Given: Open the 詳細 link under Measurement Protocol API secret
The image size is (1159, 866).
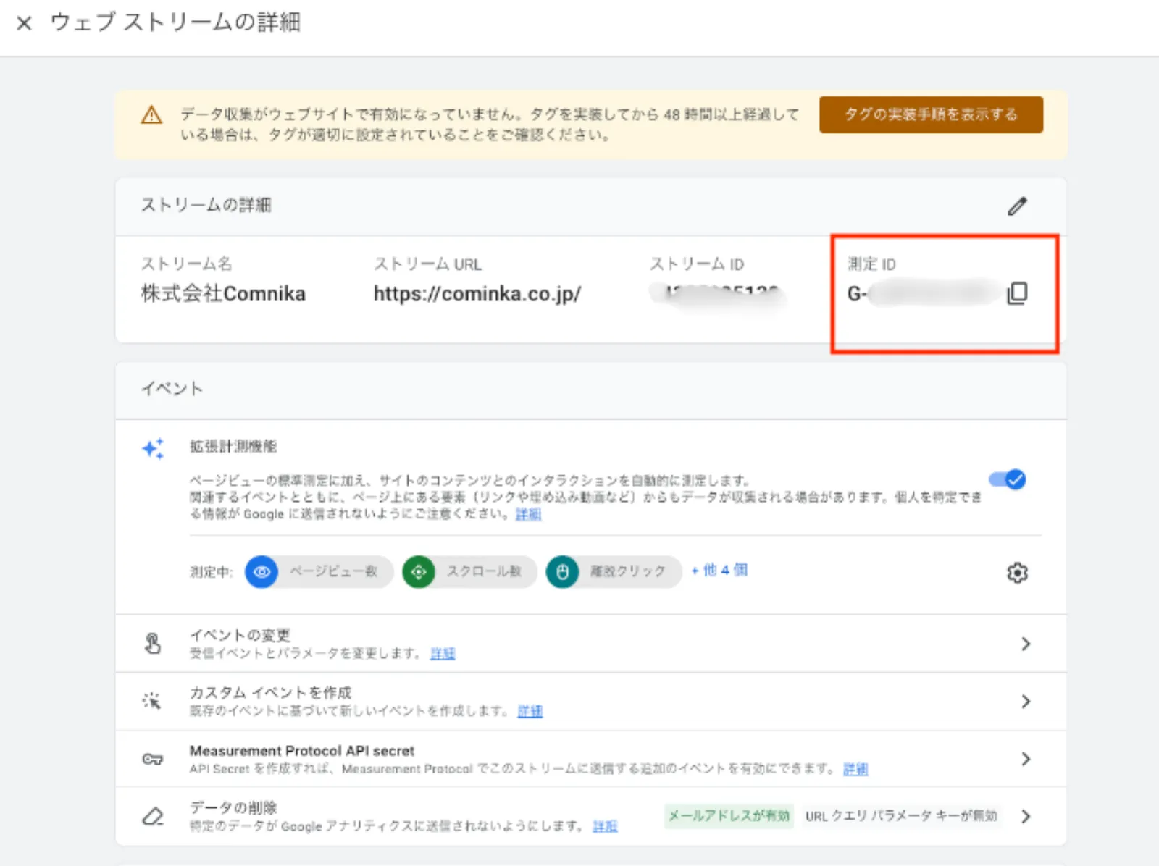Looking at the screenshot, I should tap(855, 769).
